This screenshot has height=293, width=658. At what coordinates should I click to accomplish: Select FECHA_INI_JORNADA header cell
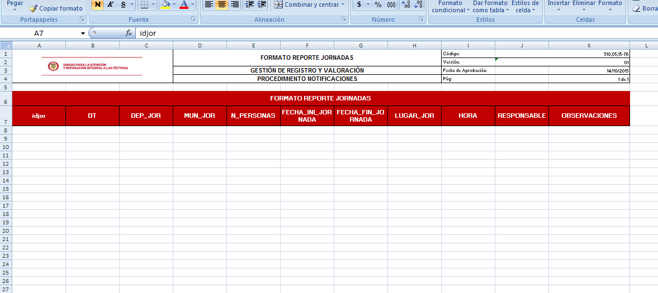(307, 116)
